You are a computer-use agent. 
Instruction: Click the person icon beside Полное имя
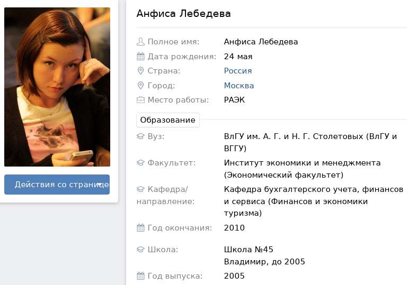[x=140, y=42]
